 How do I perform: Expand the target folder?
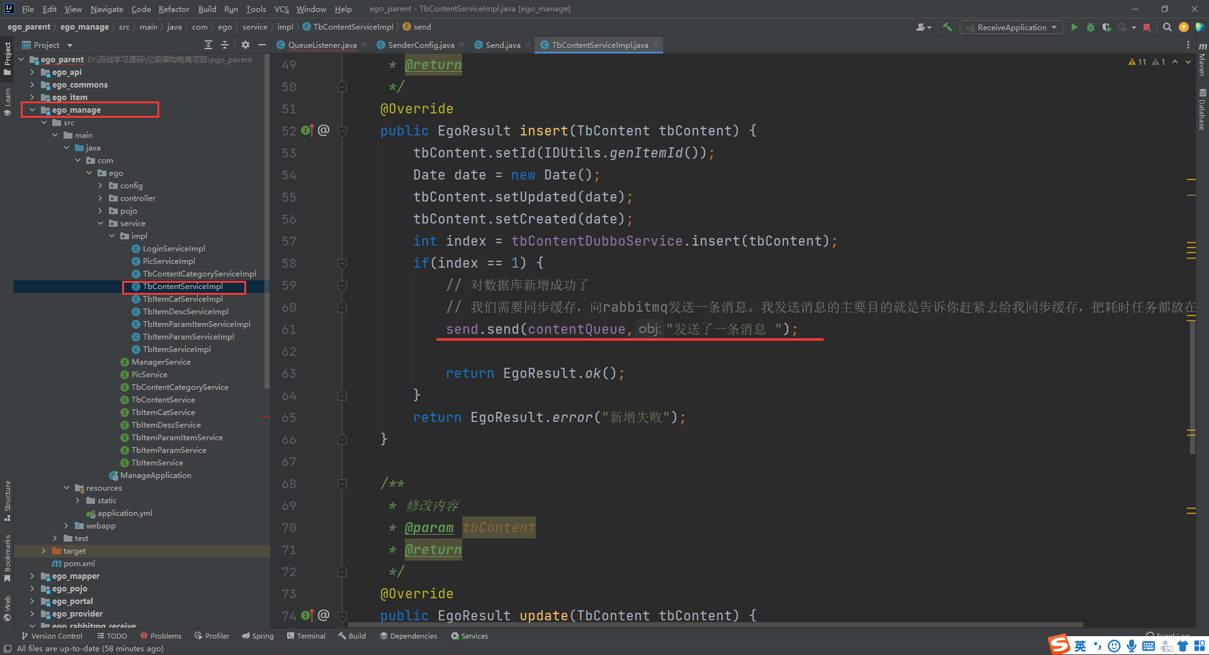click(x=43, y=550)
